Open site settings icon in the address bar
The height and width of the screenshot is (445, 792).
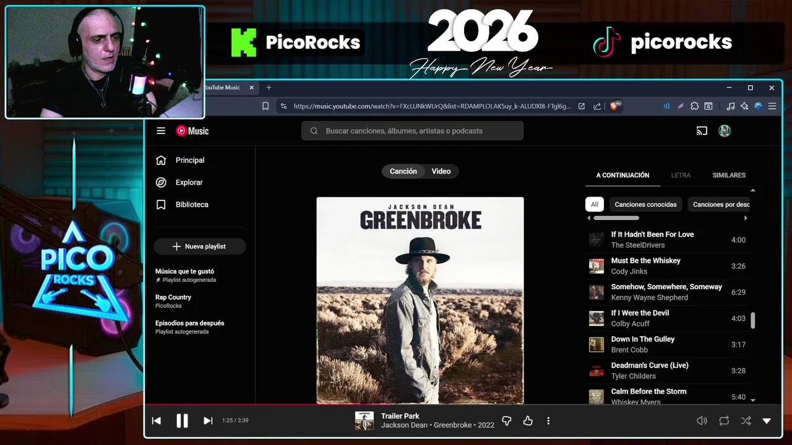(283, 106)
